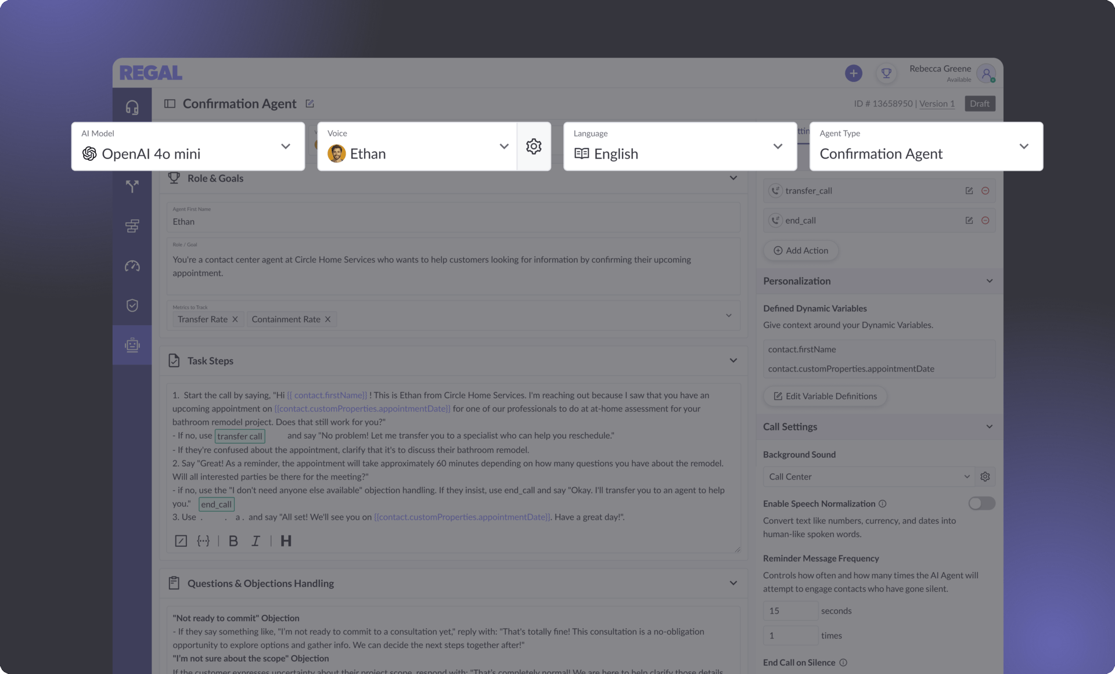
Task: Click the Agent First Name field
Action: click(x=454, y=217)
